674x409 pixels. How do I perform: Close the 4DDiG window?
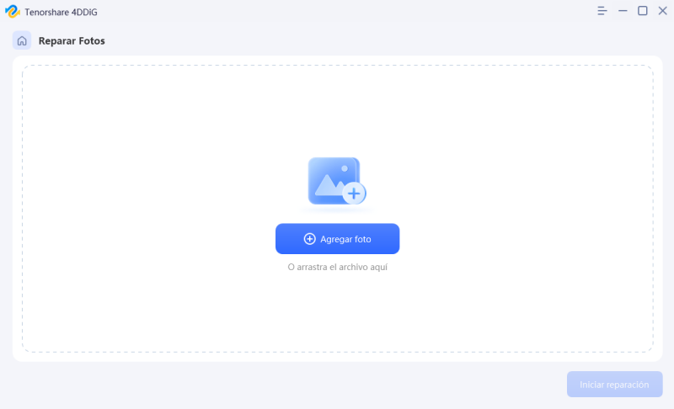pos(662,11)
